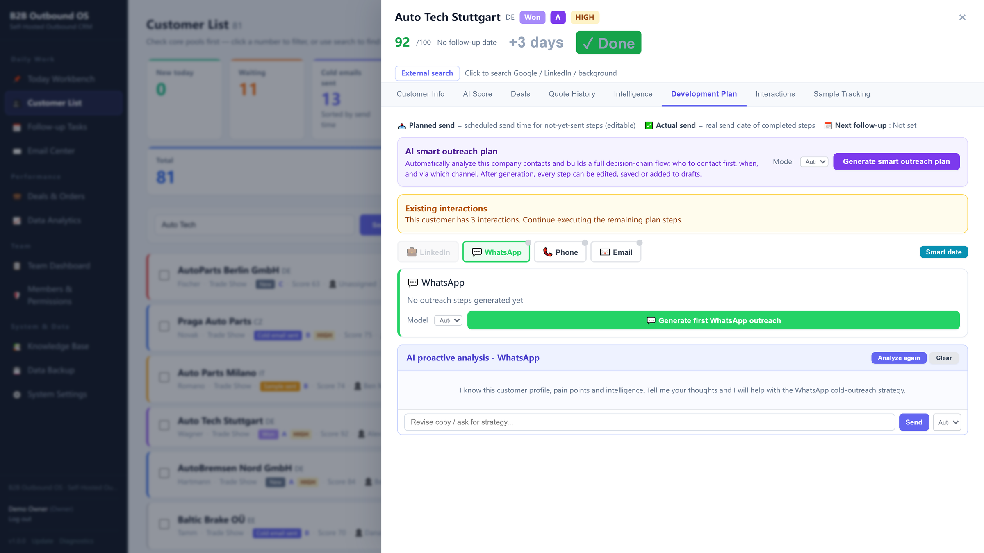Click Analyze again button
Viewport: 984px width, 553px height.
[899, 358]
